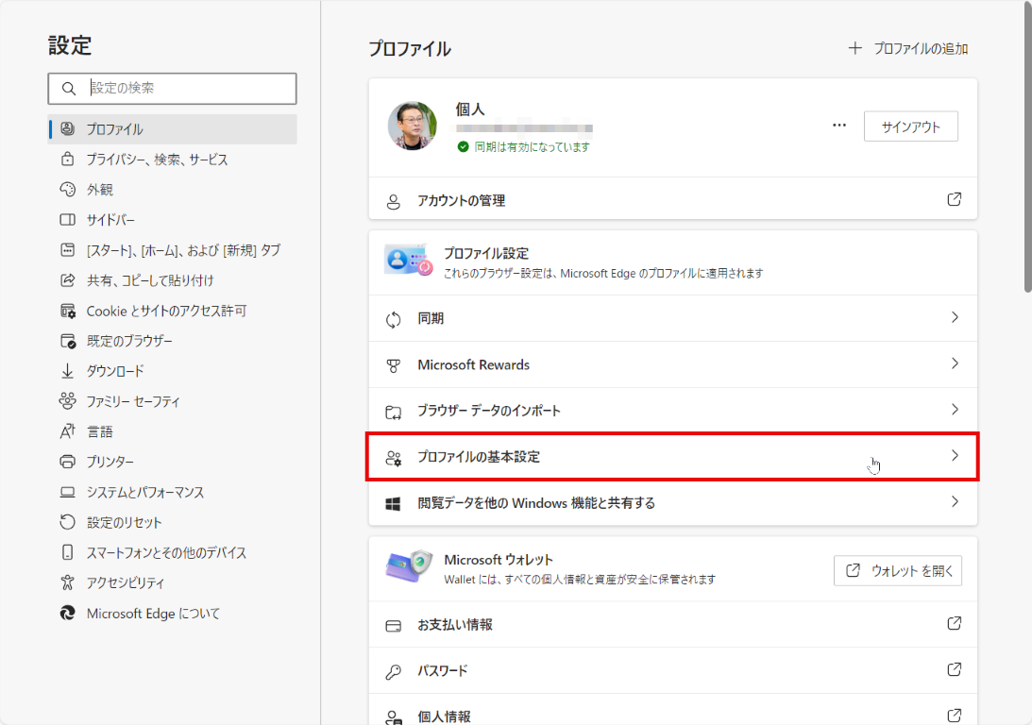Click the profile settings gear icon next to プロファイルの基本設定
The height and width of the screenshot is (725, 1032).
point(394,458)
